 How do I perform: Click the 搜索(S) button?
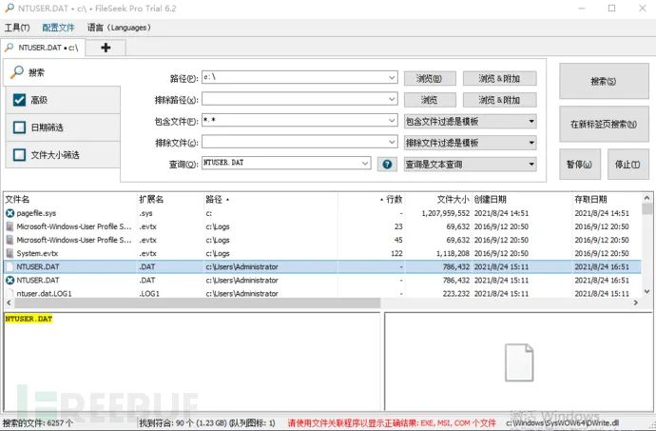click(x=604, y=81)
